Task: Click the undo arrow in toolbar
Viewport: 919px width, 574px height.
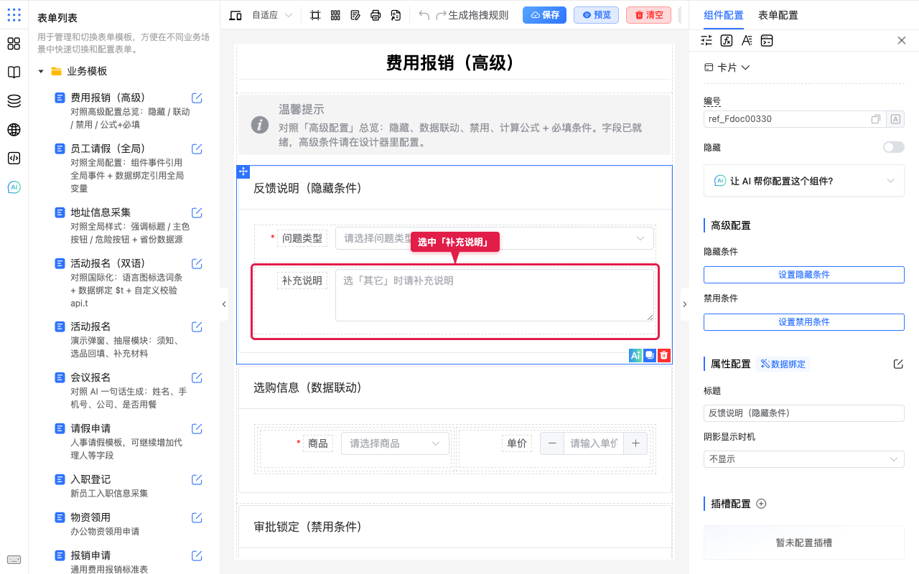Action: click(424, 15)
